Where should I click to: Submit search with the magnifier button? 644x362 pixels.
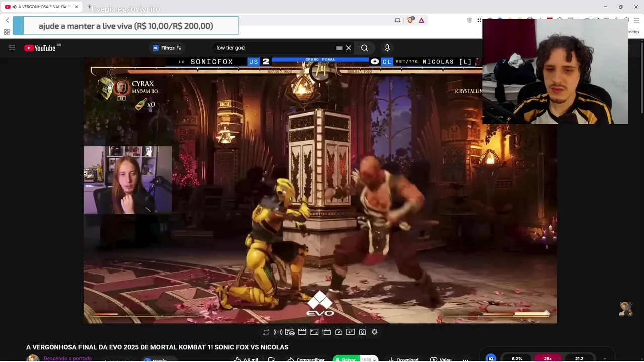point(364,48)
